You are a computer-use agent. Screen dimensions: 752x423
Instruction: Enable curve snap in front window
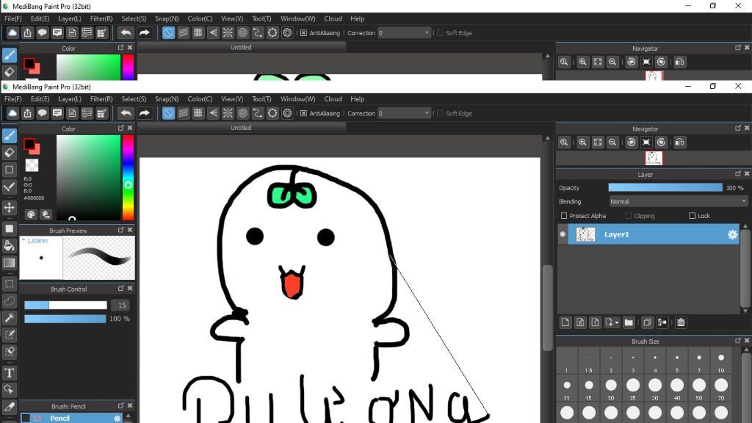258,113
